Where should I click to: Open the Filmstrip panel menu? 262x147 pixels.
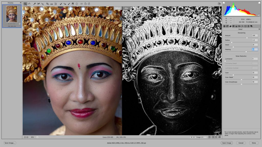(21, 3)
